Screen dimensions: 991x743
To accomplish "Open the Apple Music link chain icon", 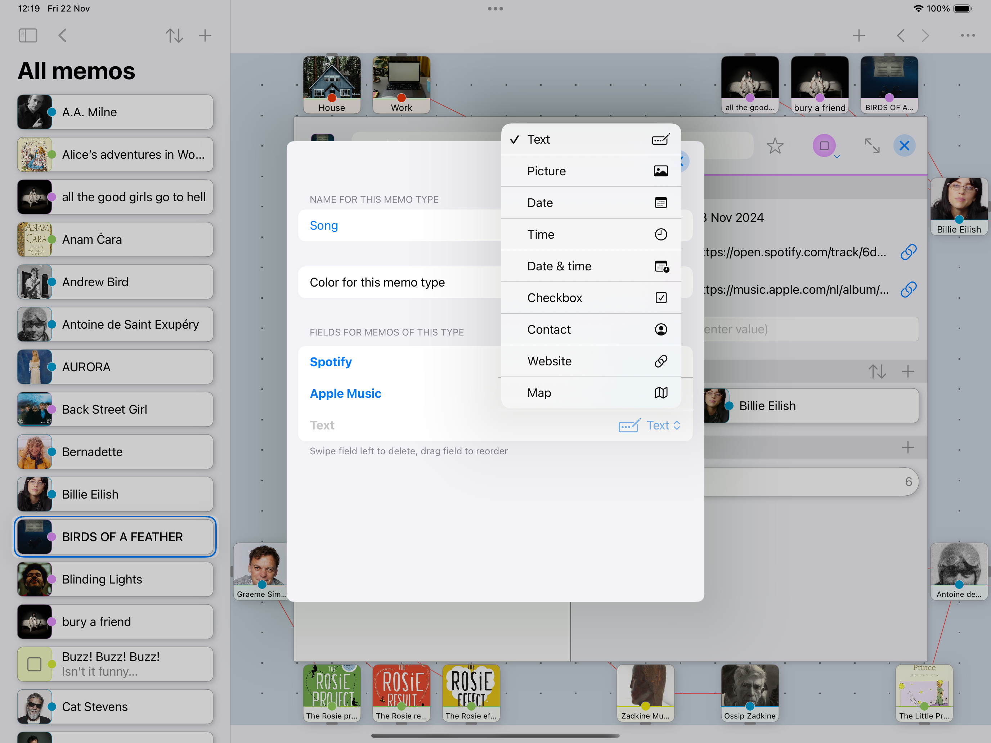I will click(x=908, y=289).
